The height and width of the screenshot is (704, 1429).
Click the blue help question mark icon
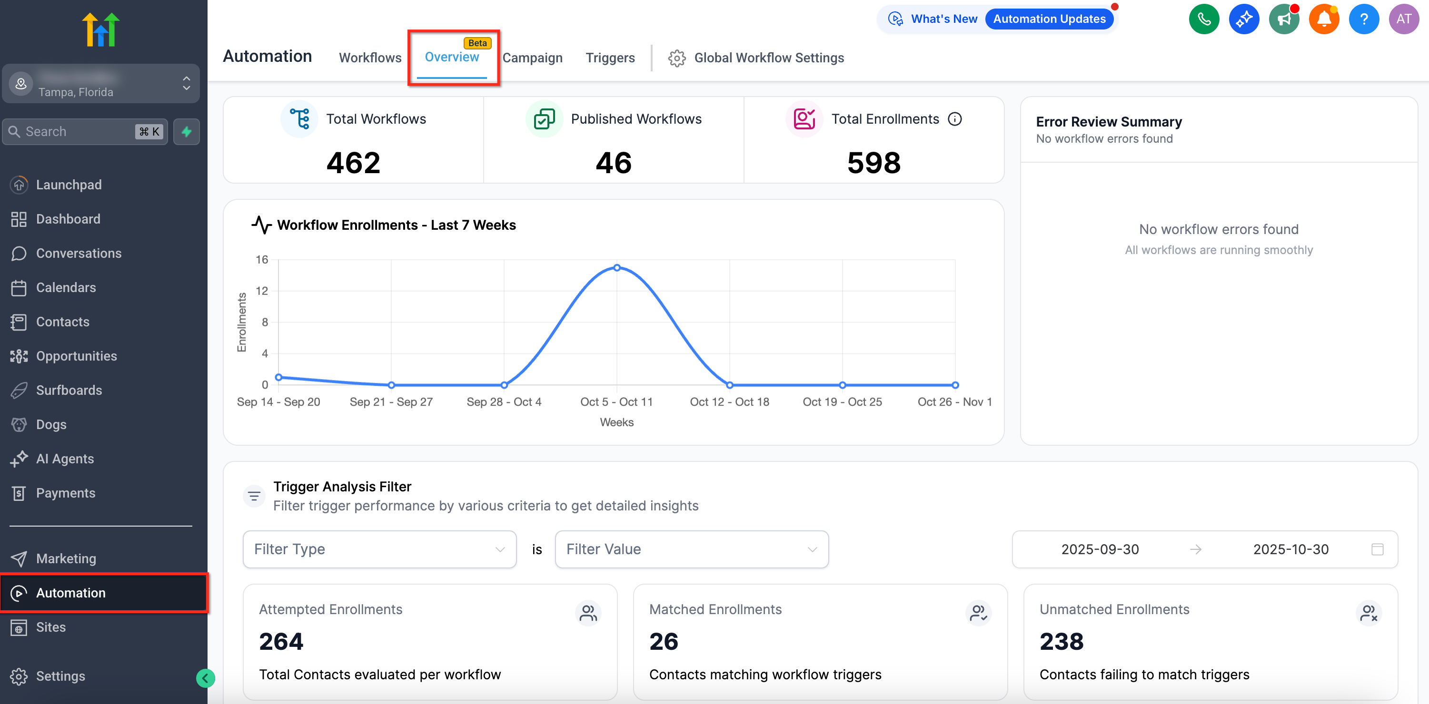[x=1363, y=19]
